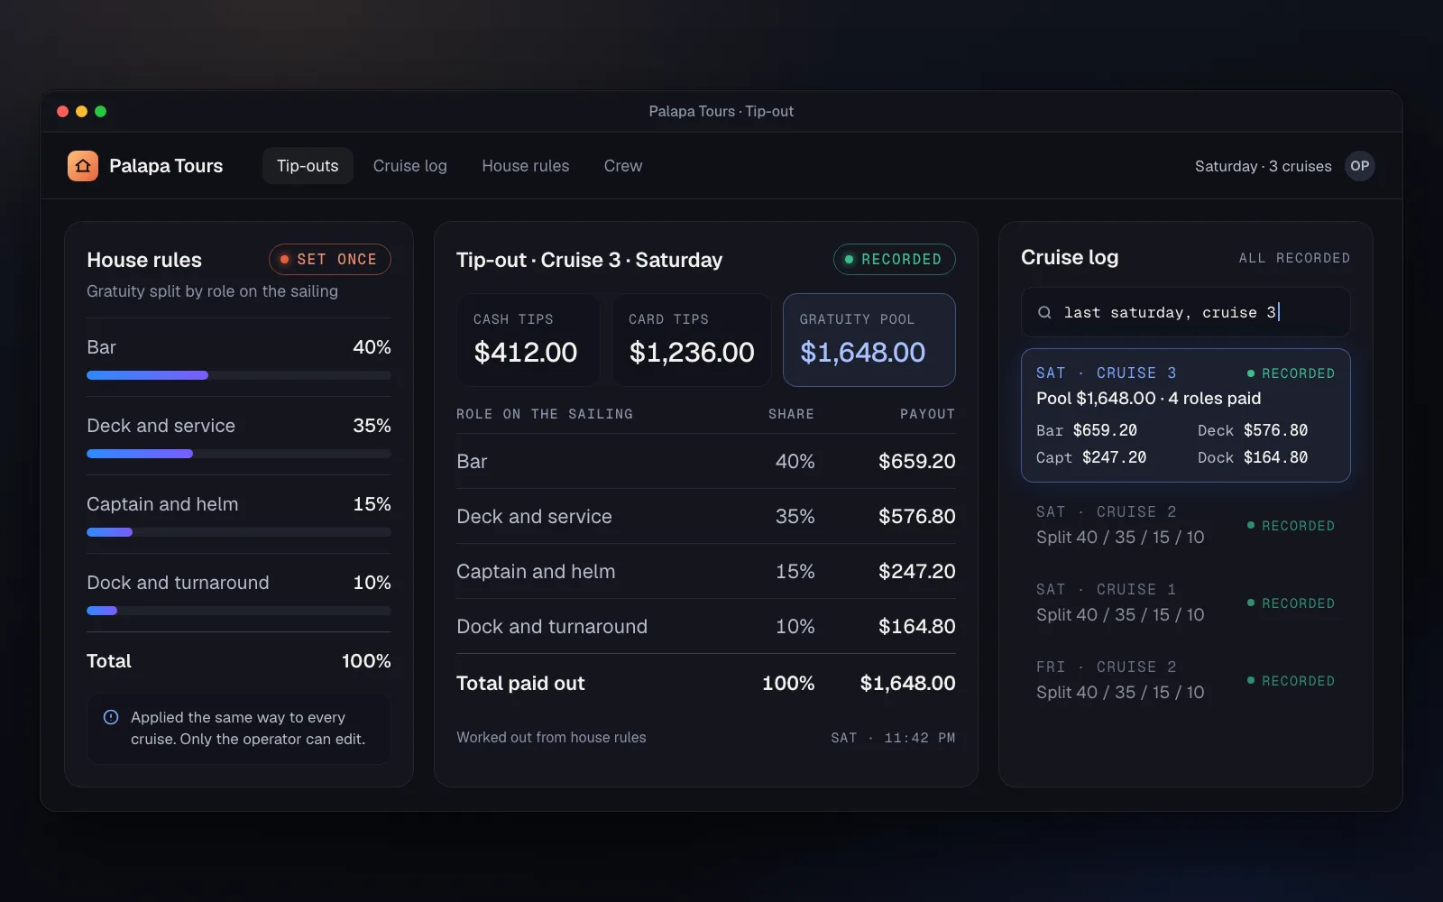Image resolution: width=1443 pixels, height=902 pixels.
Task: Click the SAT · 11:42 PM timestamp
Action: pos(893,738)
